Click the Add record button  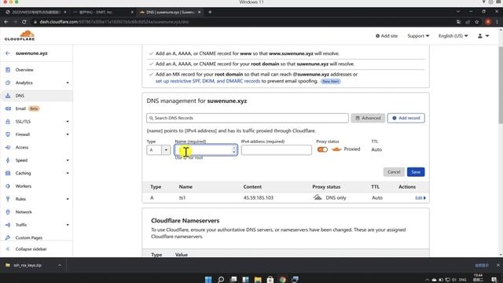406,118
